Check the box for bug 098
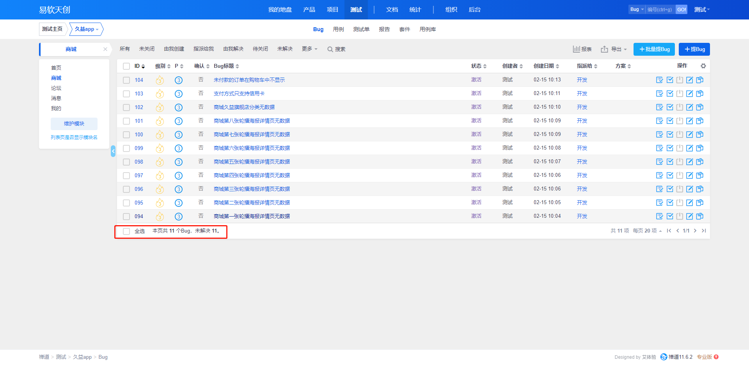Screen dimensions: 749x365 pyautogui.click(x=126, y=162)
